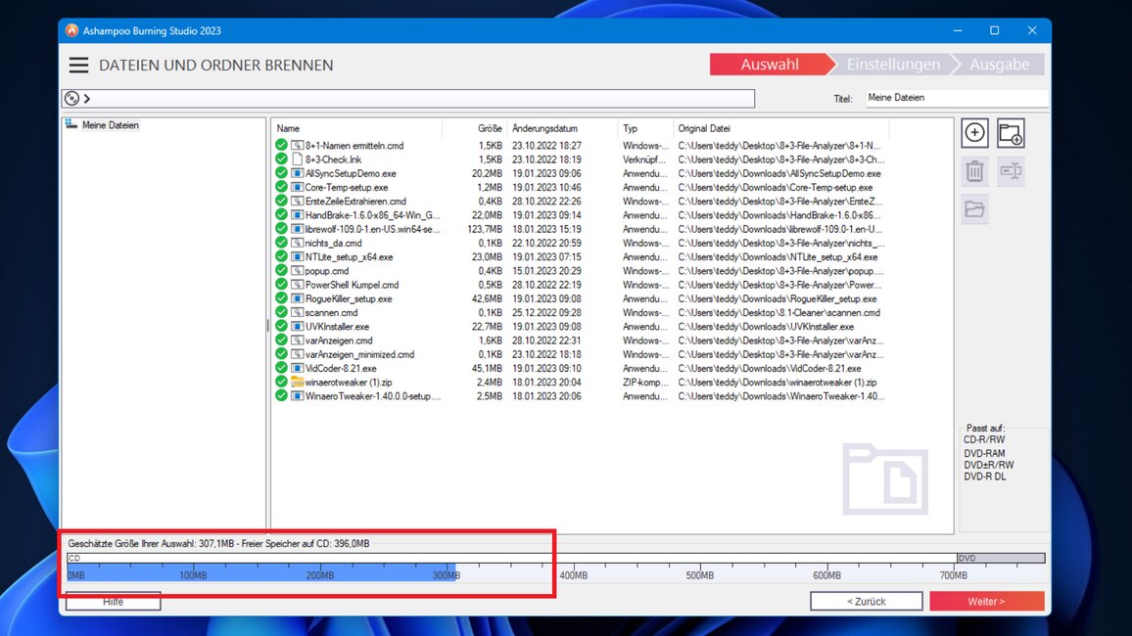The width and height of the screenshot is (1132, 636).
Task: Open the hamburger main menu
Action: pos(78,66)
